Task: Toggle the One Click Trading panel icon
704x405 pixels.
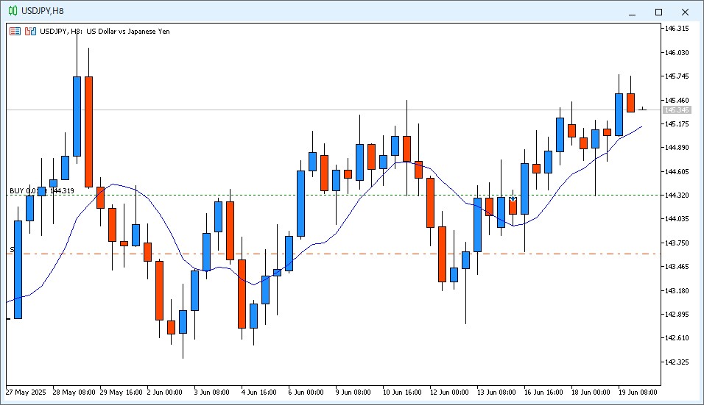Action: (x=30, y=32)
